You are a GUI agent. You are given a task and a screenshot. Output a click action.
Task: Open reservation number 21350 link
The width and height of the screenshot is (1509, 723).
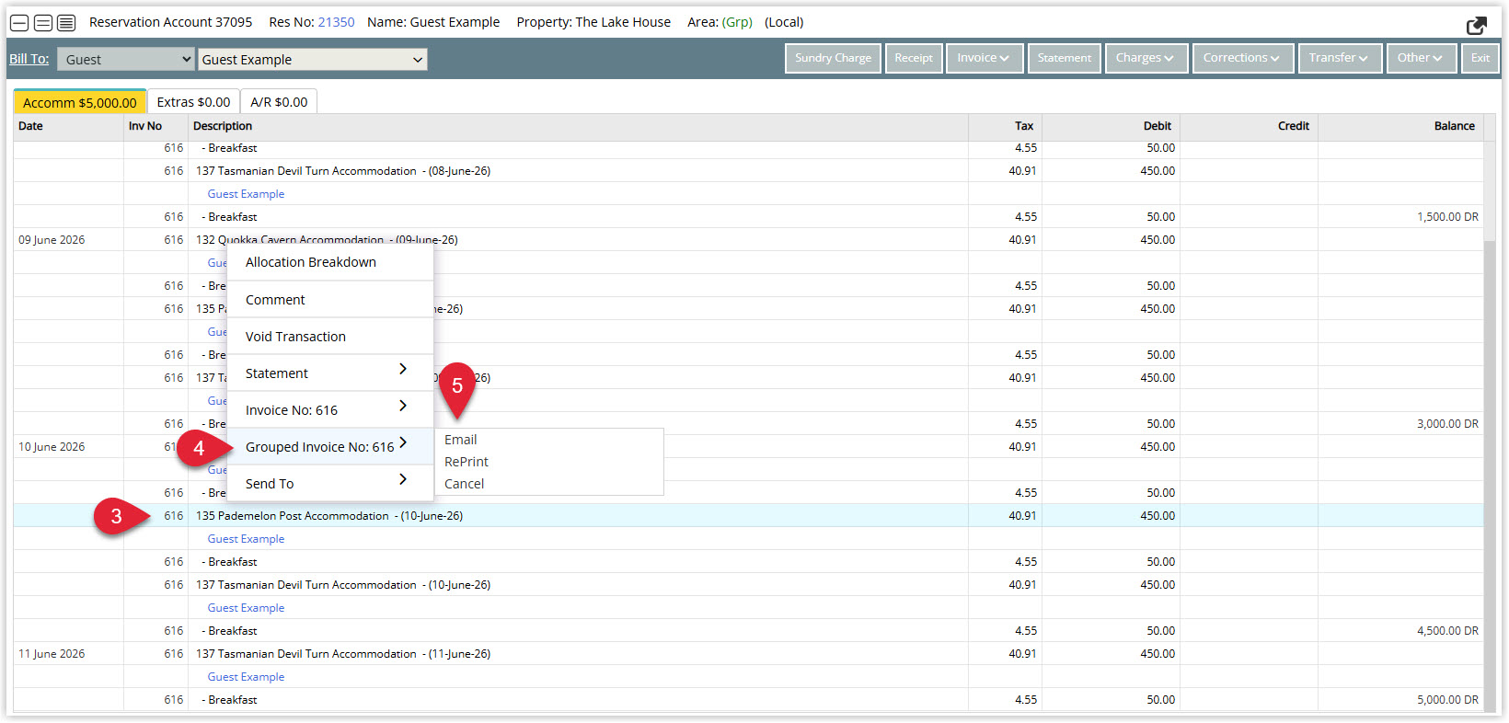pyautogui.click(x=336, y=22)
